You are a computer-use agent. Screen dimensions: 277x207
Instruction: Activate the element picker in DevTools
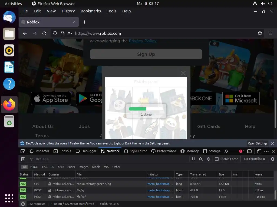[23, 151]
